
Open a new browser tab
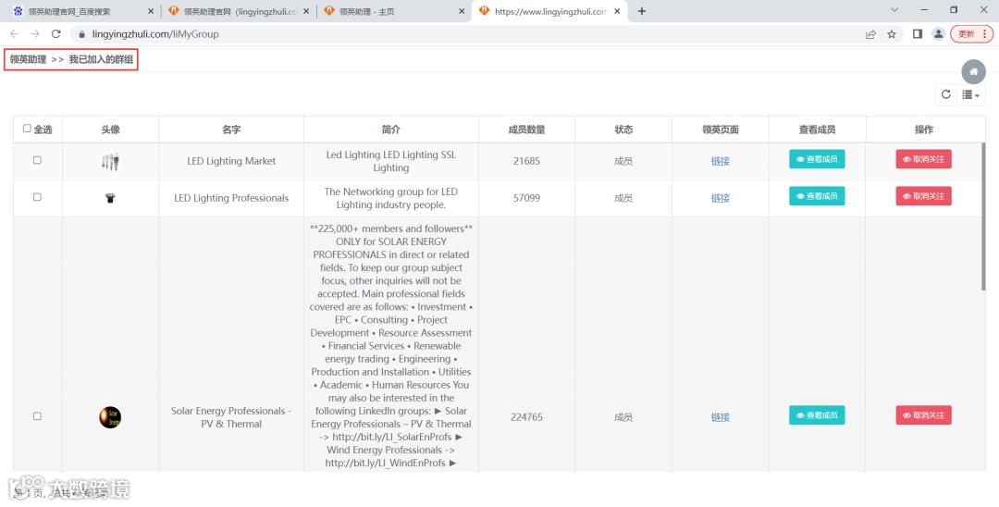pyautogui.click(x=642, y=11)
